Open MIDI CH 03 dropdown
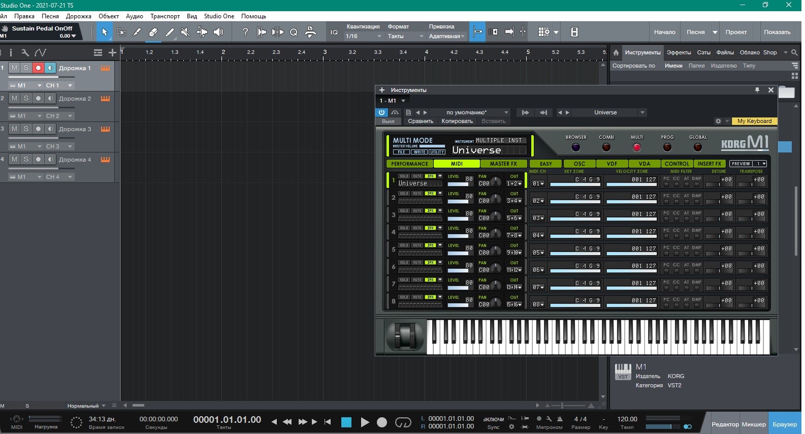 point(538,218)
